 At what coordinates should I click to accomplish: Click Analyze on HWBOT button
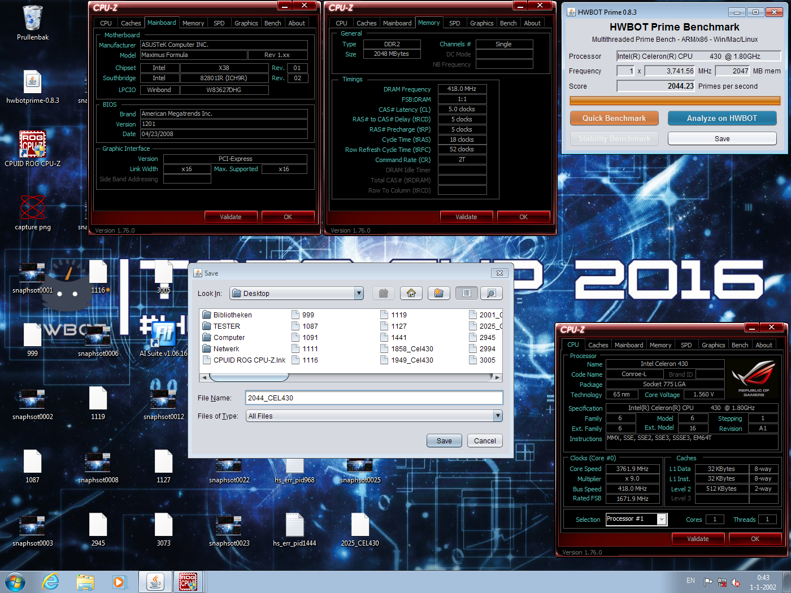point(722,118)
